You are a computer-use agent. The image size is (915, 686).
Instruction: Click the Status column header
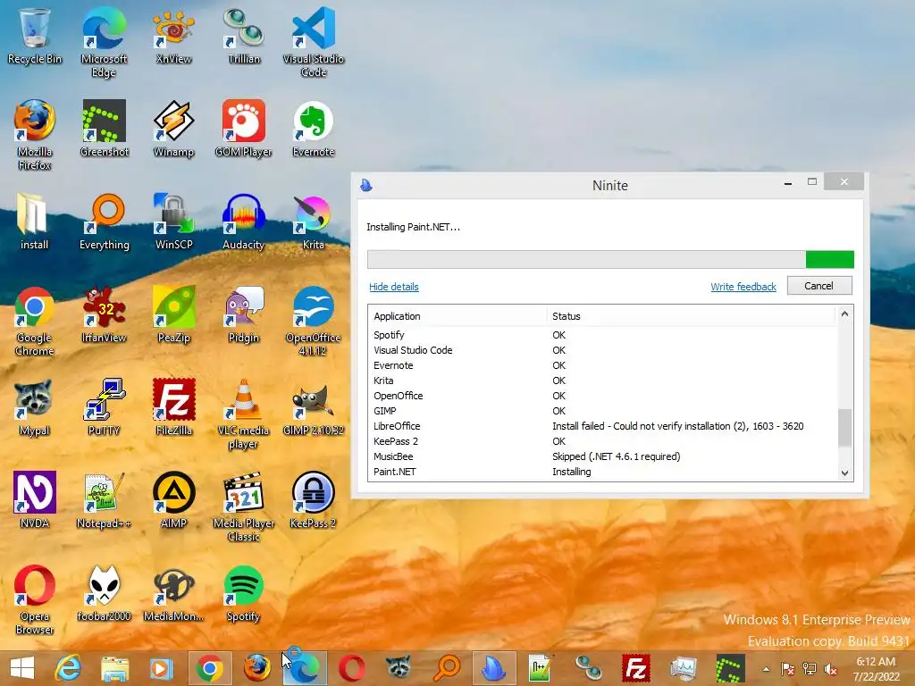[692, 316]
